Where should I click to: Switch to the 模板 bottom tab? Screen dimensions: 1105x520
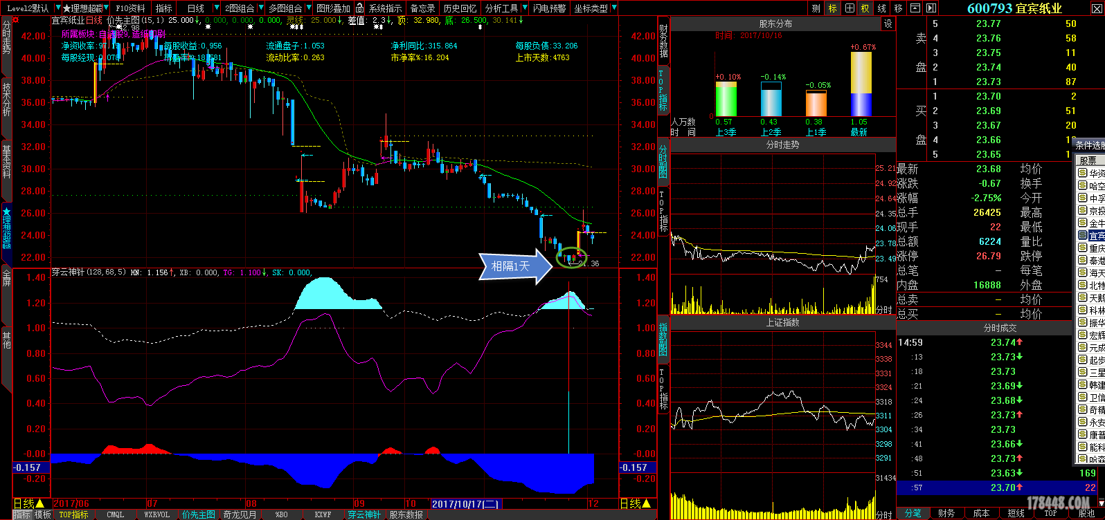[43, 514]
